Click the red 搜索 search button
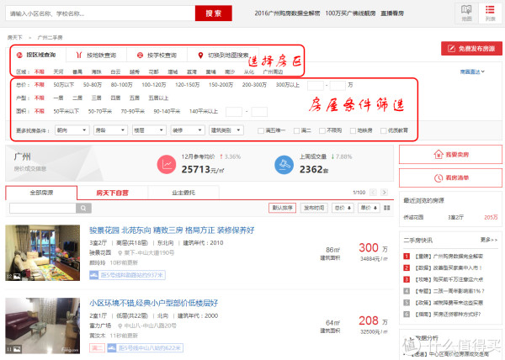505x360 pixels. [x=214, y=13]
